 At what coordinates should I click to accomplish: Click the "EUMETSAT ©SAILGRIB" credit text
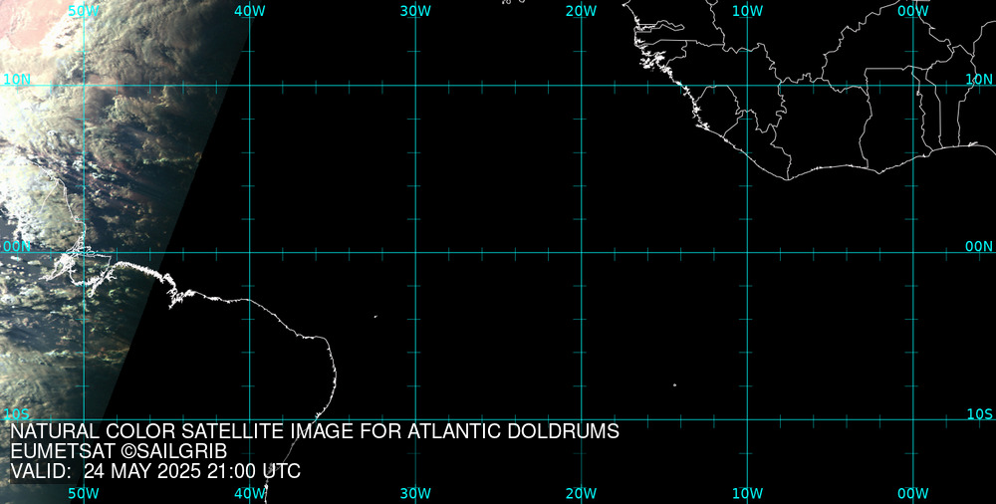pos(119,452)
